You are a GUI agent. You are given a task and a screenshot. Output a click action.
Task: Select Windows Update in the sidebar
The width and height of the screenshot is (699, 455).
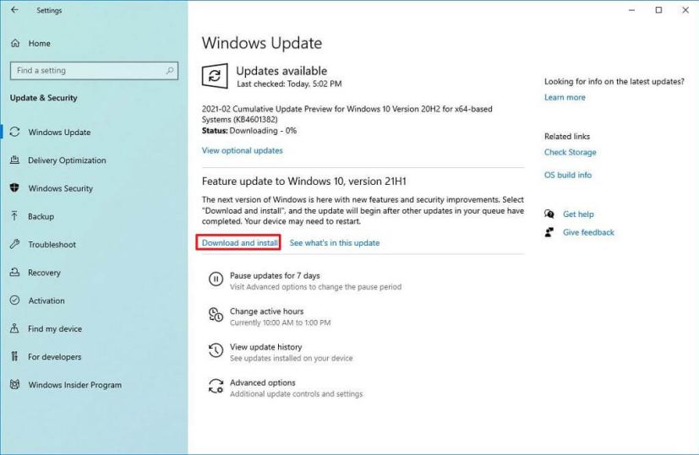(x=59, y=133)
